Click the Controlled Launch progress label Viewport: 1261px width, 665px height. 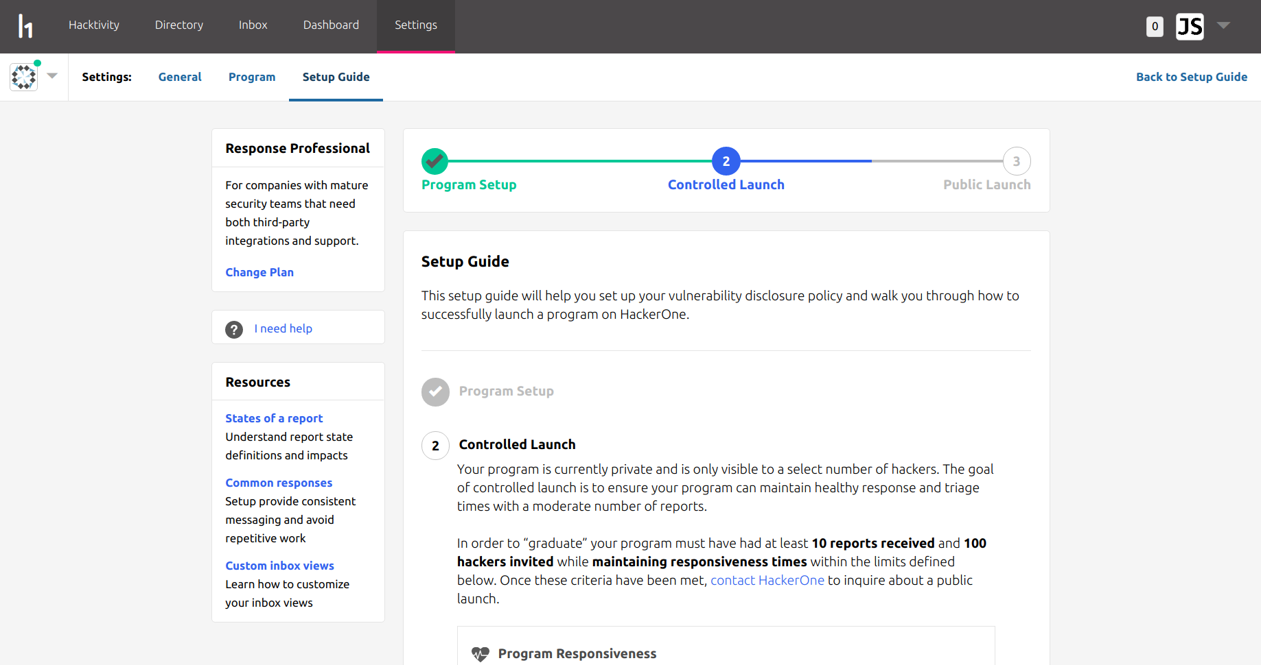click(x=726, y=184)
